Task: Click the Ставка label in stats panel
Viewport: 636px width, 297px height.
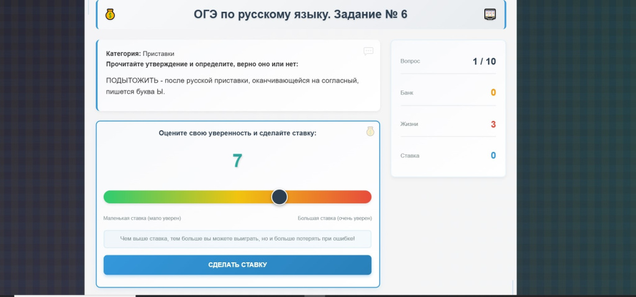Action: click(x=410, y=156)
